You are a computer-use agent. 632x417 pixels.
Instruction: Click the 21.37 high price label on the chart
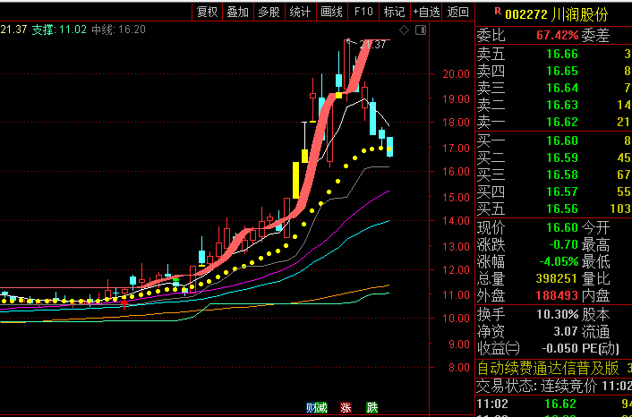[372, 45]
